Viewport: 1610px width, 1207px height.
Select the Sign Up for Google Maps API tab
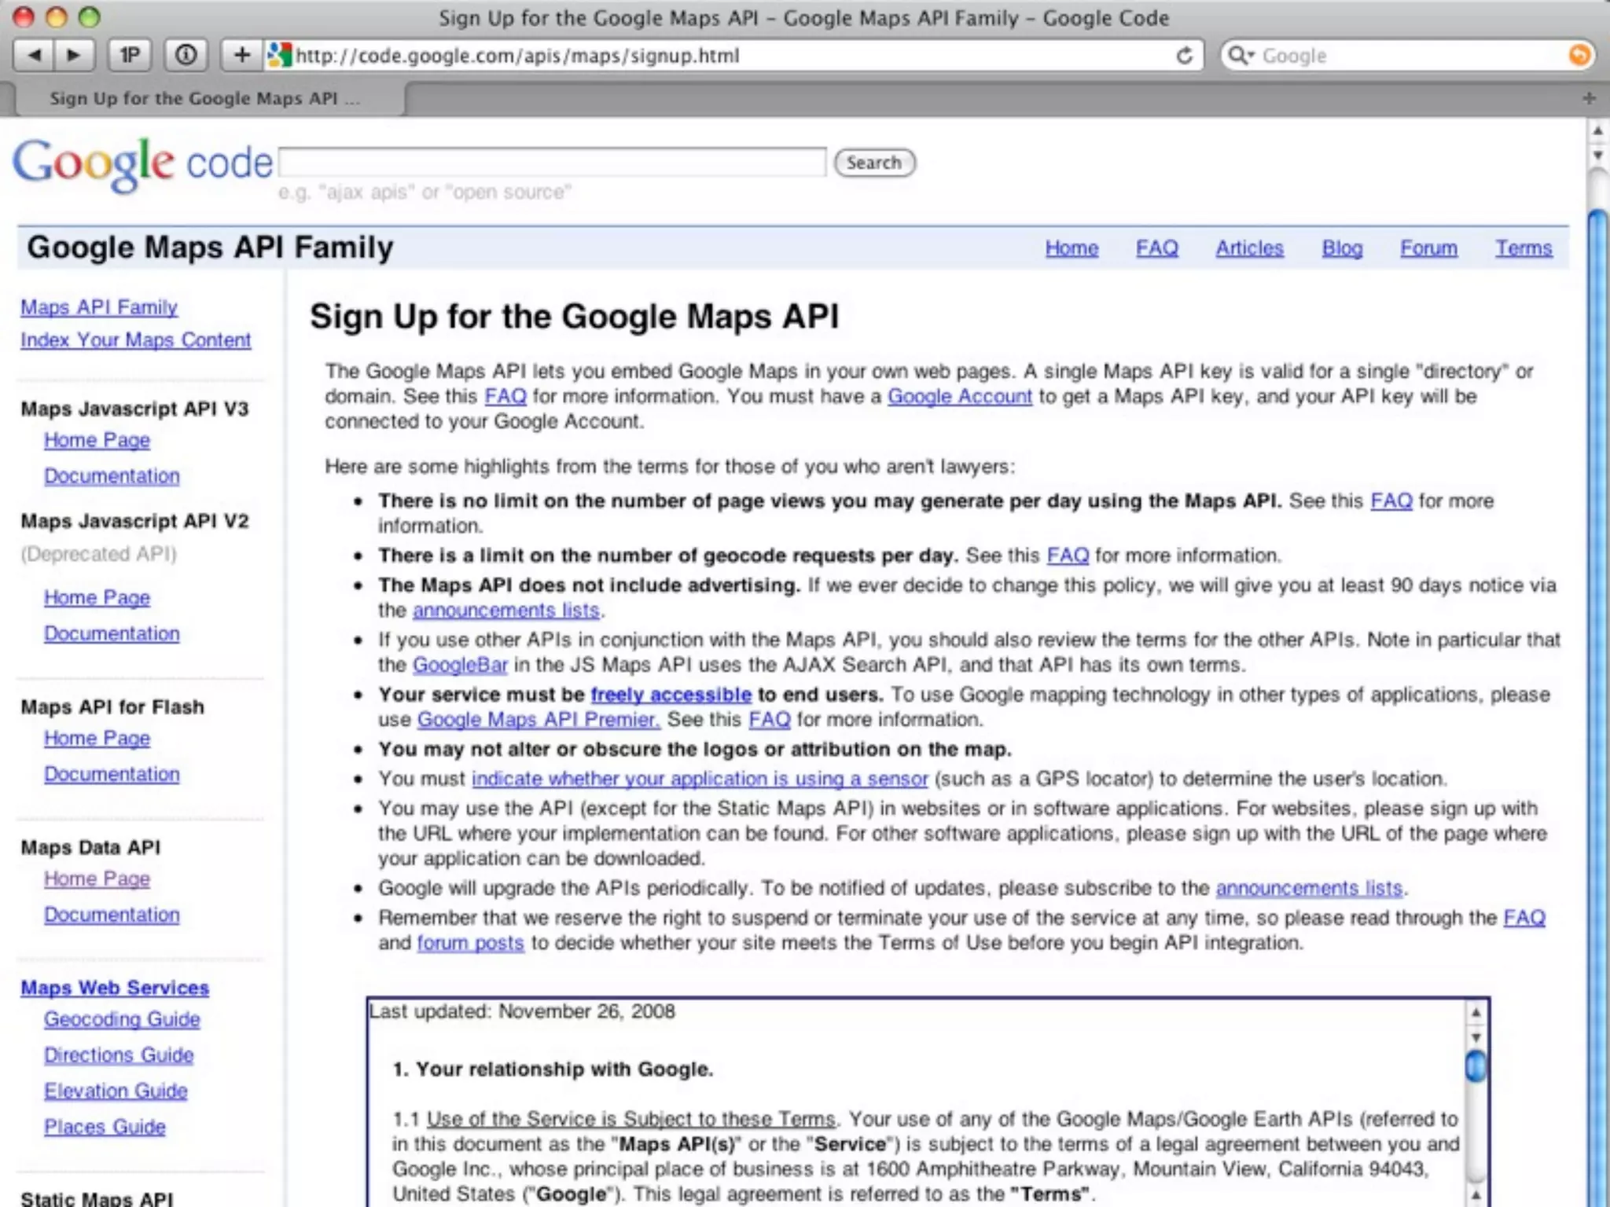pos(204,99)
